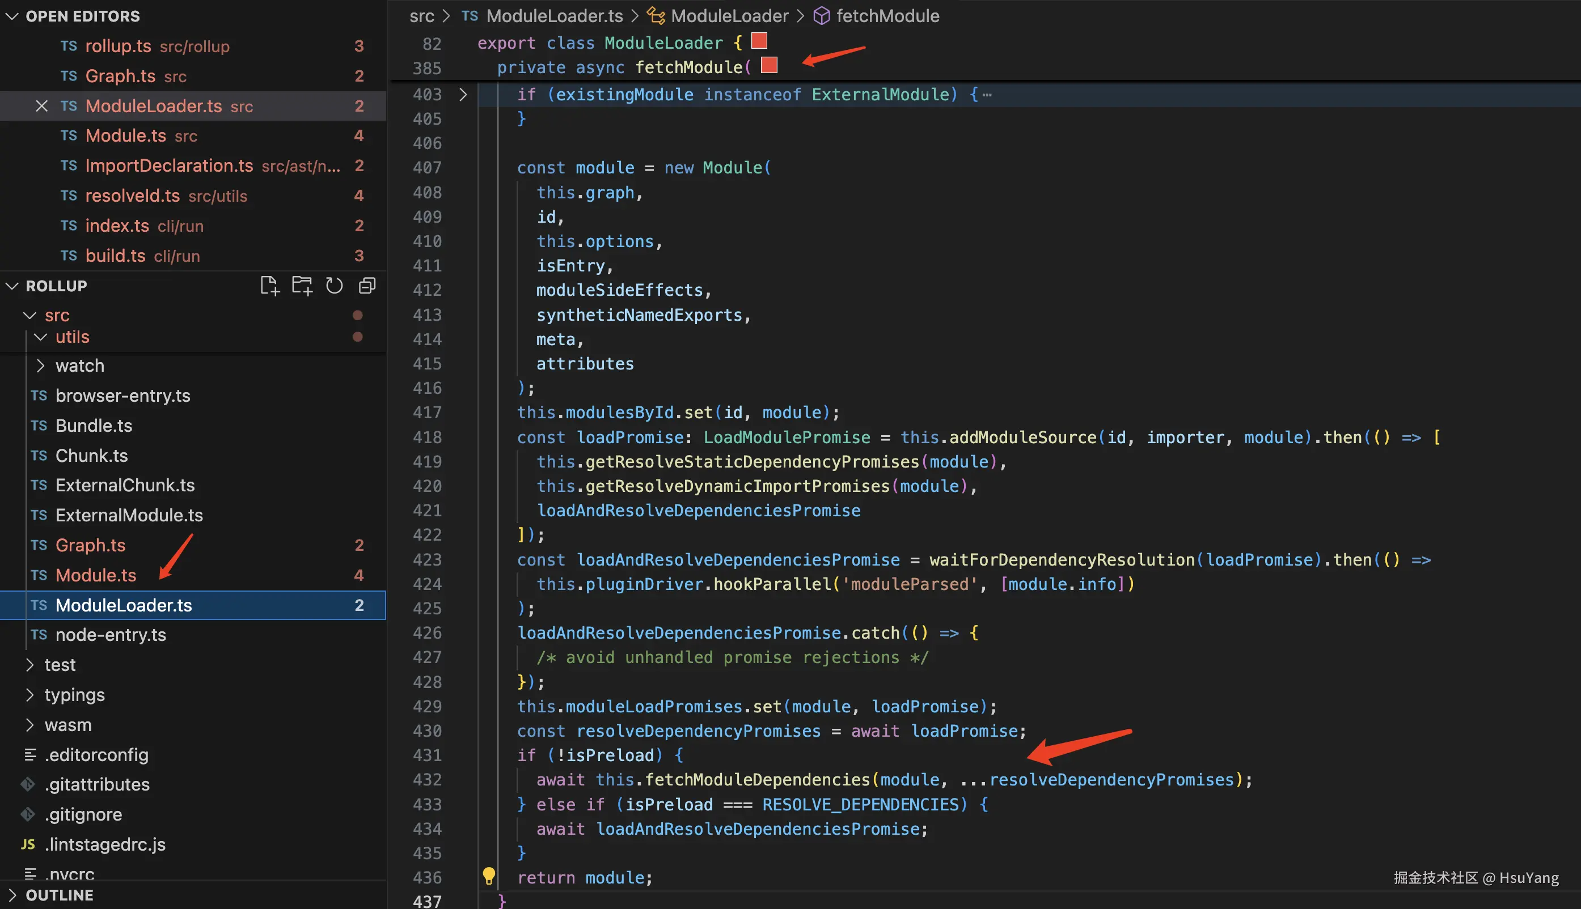Unfold the collapsed code at line 403
Screen dimensions: 1581x909
click(463, 95)
